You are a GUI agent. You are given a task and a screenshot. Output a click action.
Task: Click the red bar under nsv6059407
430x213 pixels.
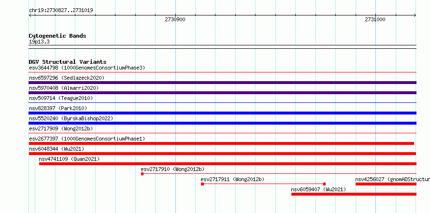pyautogui.click(x=354, y=194)
